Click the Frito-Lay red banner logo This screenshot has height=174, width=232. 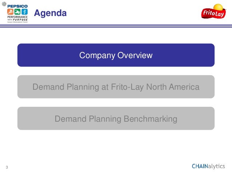click(213, 13)
